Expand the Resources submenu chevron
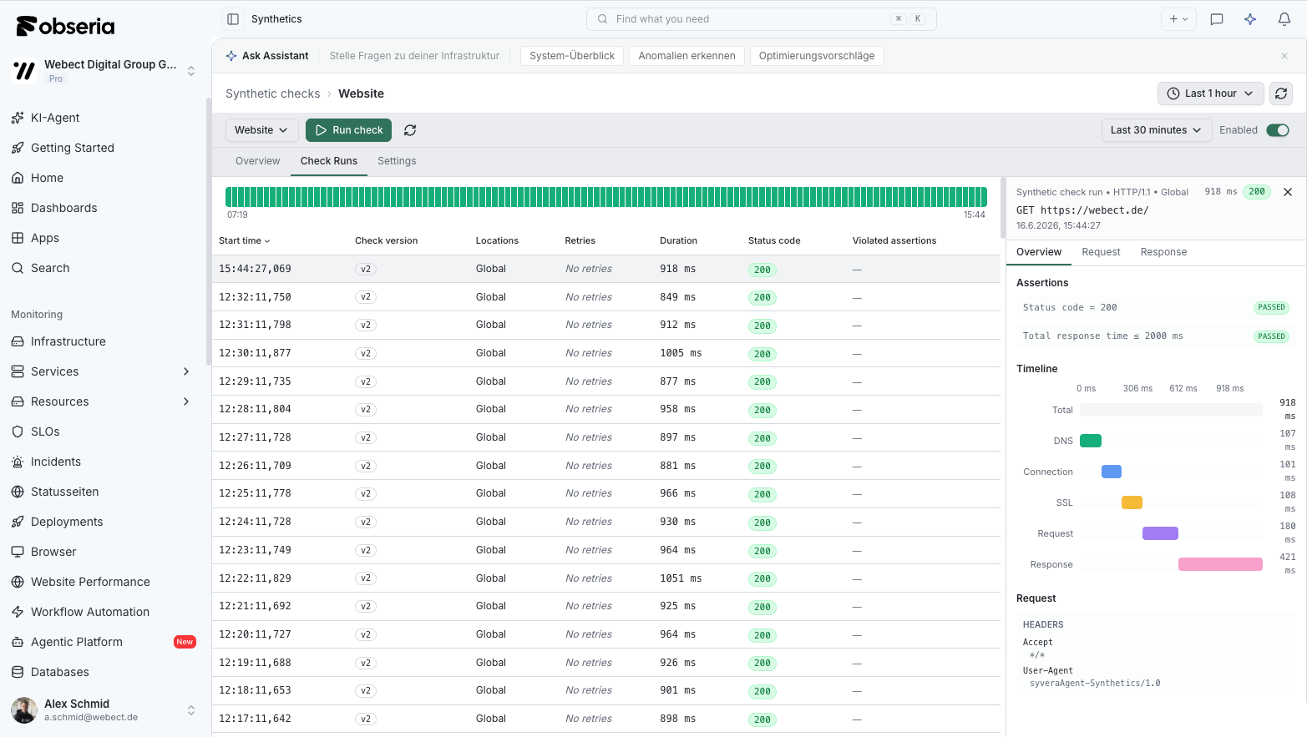1307x737 pixels. point(186,401)
